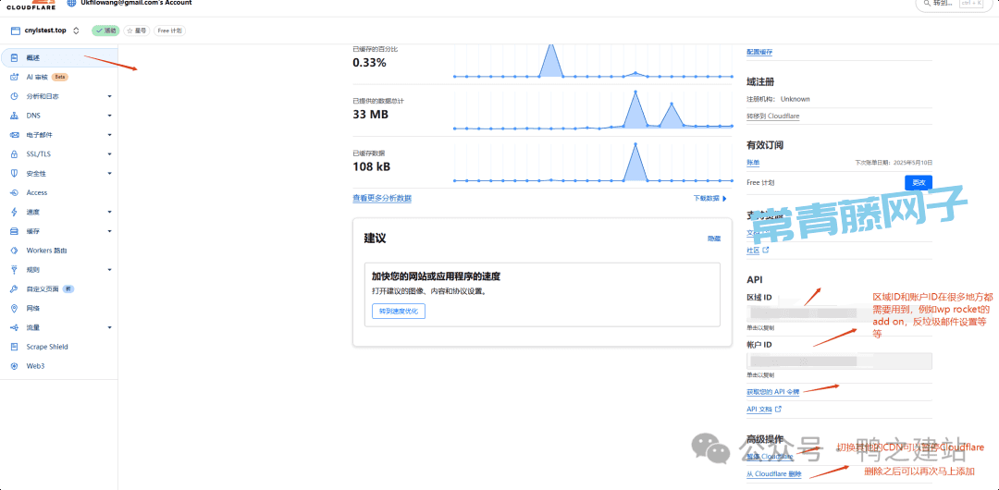This screenshot has width=999, height=490.
Task: Click the Rules funnel icon
Action: click(x=14, y=270)
